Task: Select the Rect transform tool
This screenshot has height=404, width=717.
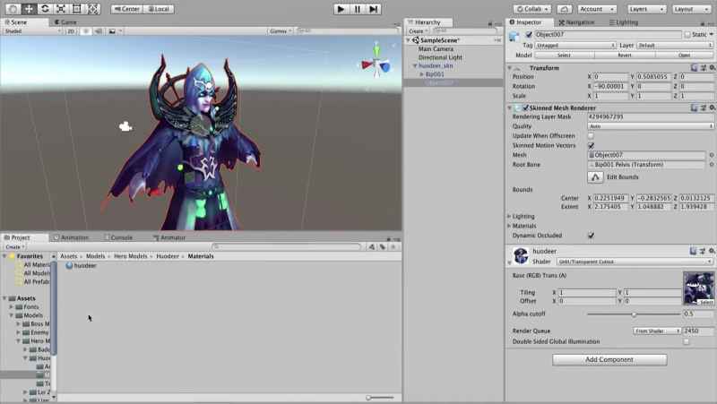Action: coord(77,9)
